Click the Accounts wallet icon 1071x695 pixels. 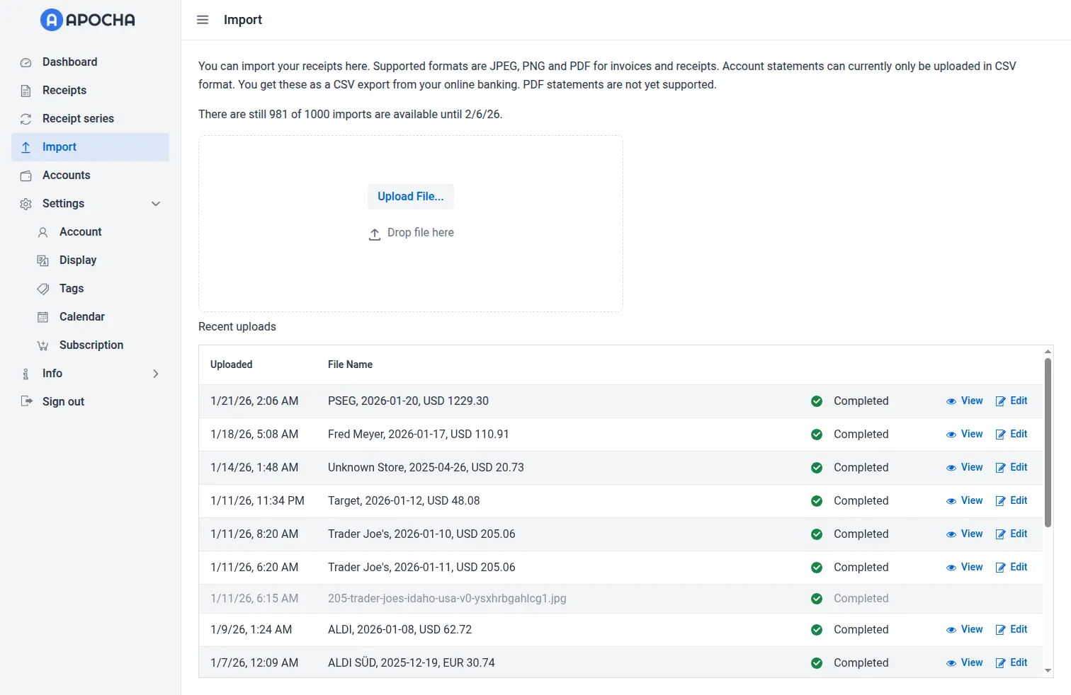25,175
